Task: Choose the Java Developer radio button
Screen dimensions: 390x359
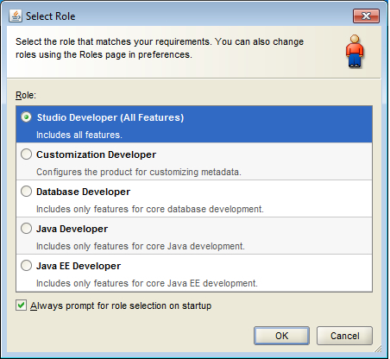Action: pyautogui.click(x=26, y=229)
